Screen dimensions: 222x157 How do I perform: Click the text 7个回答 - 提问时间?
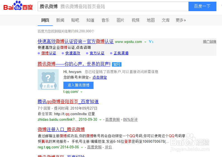pyautogui.click(x=53, y=108)
